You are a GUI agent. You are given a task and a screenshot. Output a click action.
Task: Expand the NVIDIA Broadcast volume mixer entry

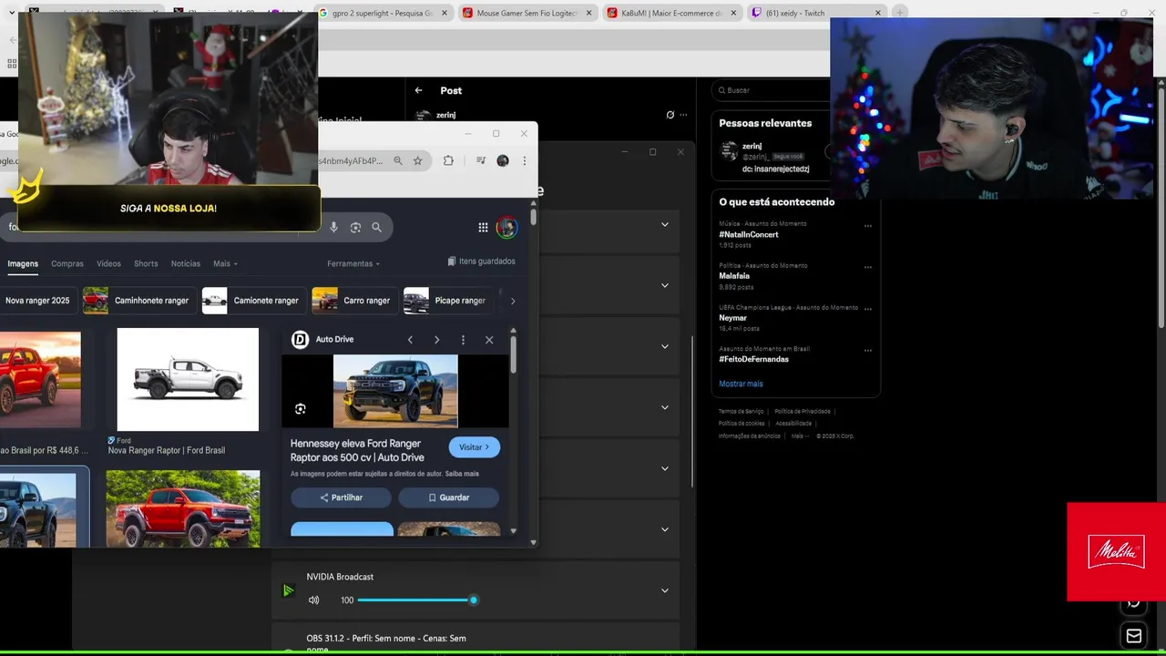664,590
